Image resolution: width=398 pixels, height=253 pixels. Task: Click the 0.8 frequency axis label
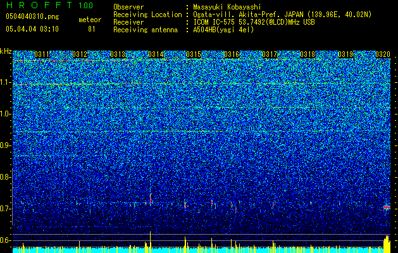click(5, 177)
